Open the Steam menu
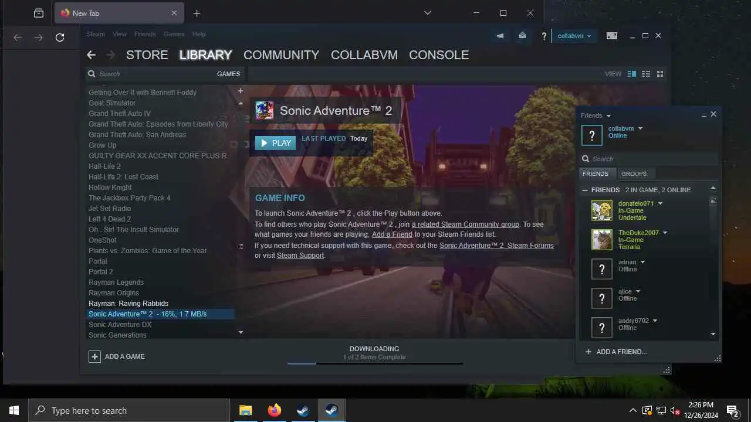751x422 pixels. click(x=96, y=34)
